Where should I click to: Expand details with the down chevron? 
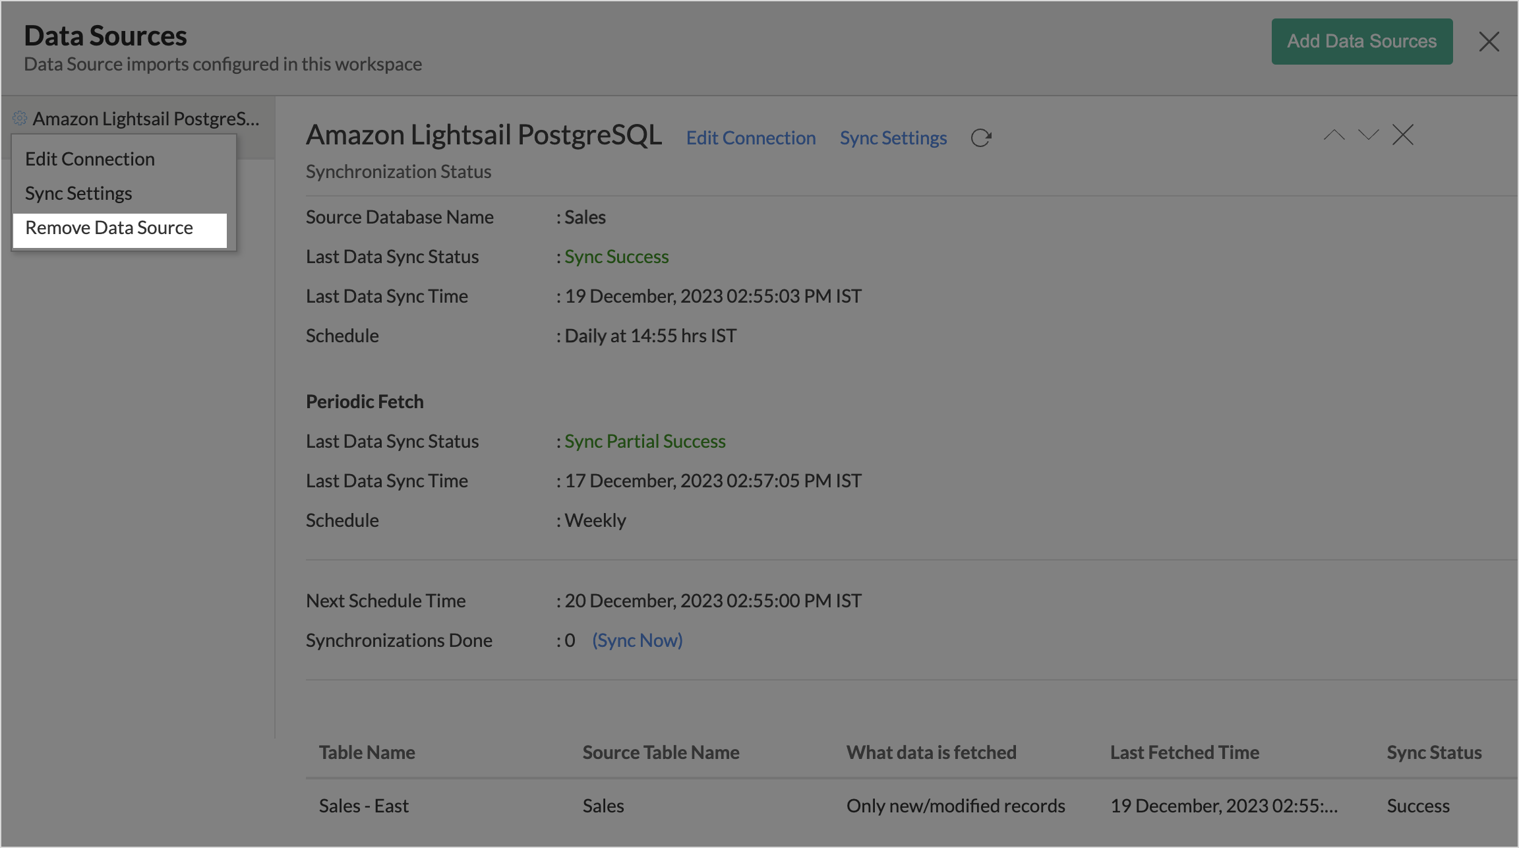pos(1369,135)
